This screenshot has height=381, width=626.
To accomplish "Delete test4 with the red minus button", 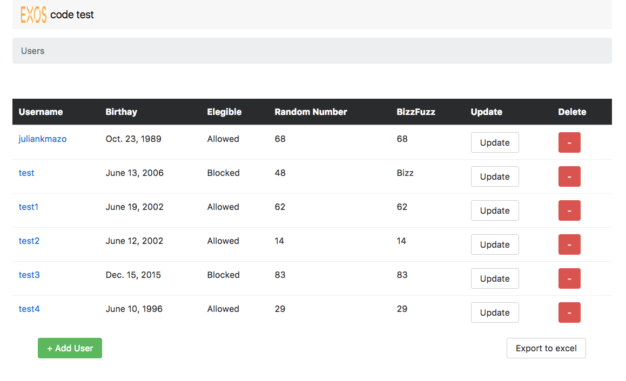I will point(569,312).
